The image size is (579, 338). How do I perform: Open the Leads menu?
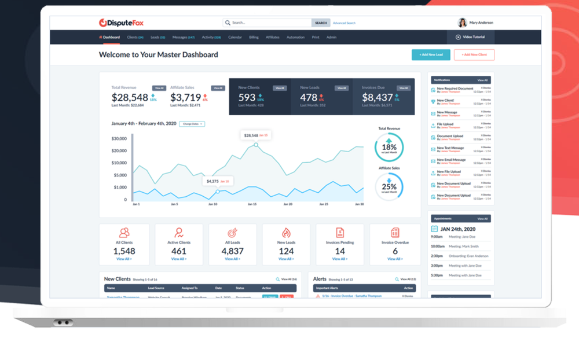[157, 37]
